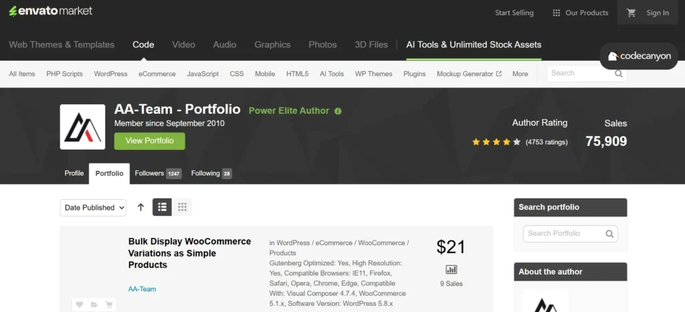Open Bulk Display WooCommerce Variations item

189,253
